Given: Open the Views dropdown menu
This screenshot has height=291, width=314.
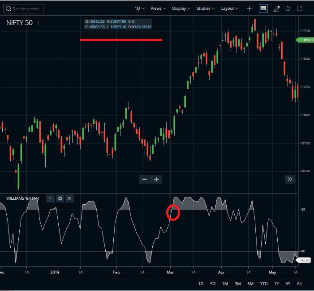Looking at the screenshot, I should [x=158, y=8].
